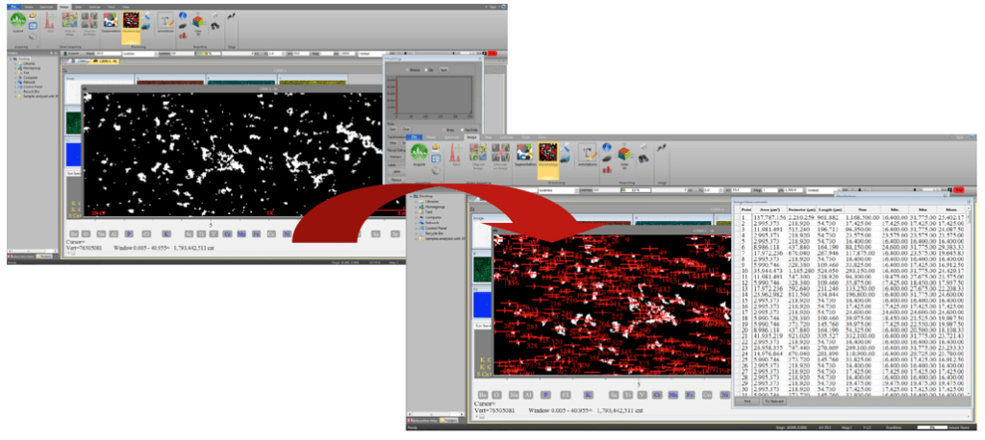Select the Segmentation tool in front ribbon

pos(524,152)
